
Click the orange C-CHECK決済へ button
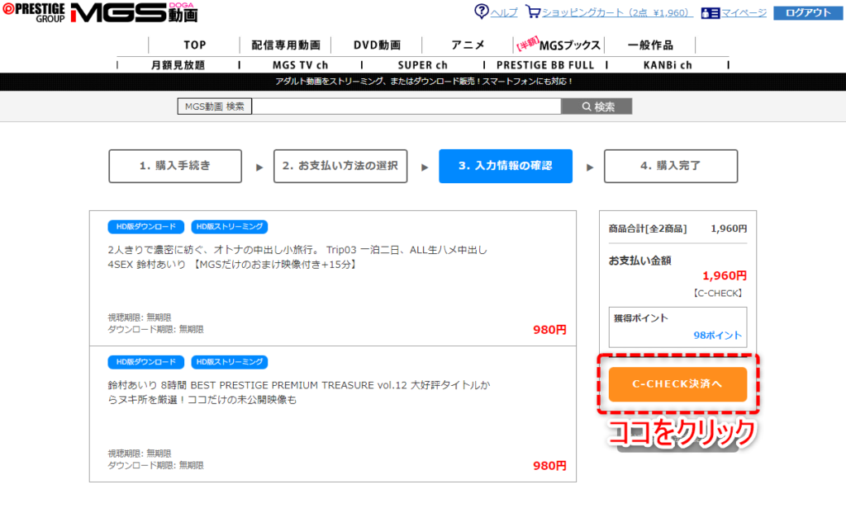point(677,384)
